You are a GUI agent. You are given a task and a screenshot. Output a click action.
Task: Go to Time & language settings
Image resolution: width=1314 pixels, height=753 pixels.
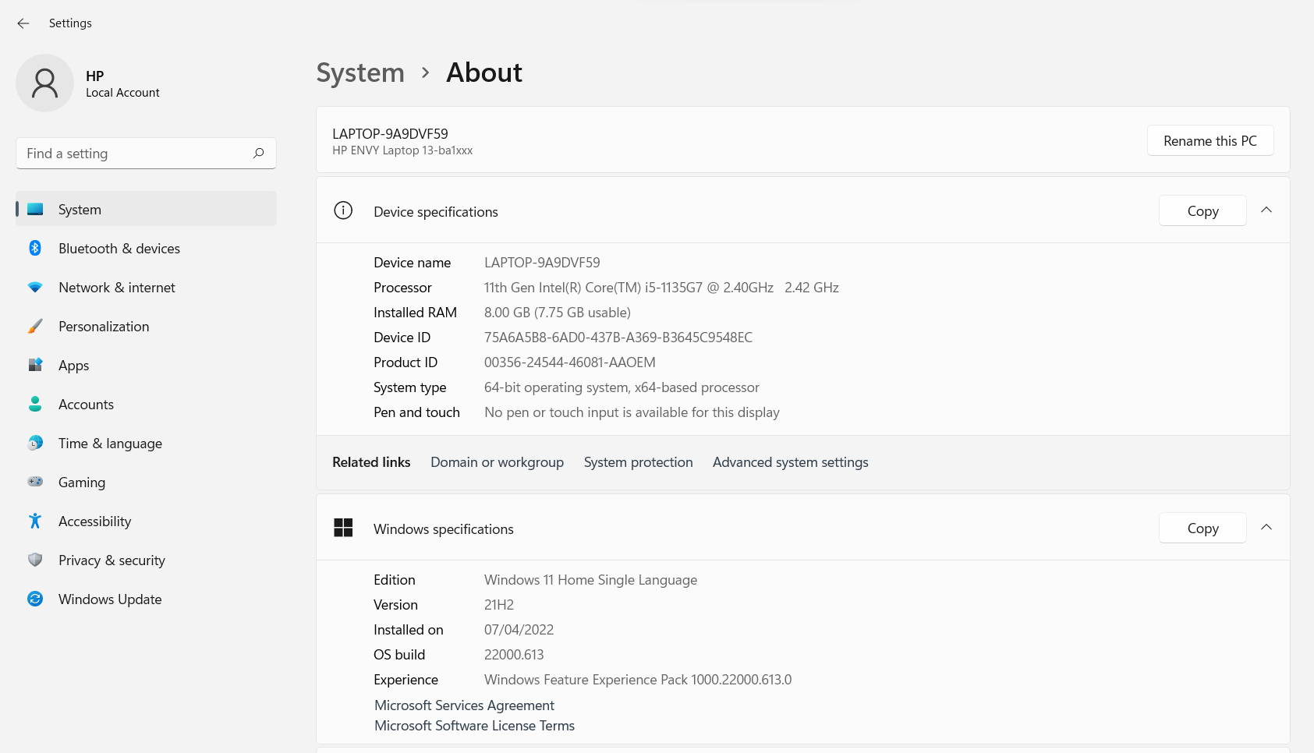pos(110,444)
